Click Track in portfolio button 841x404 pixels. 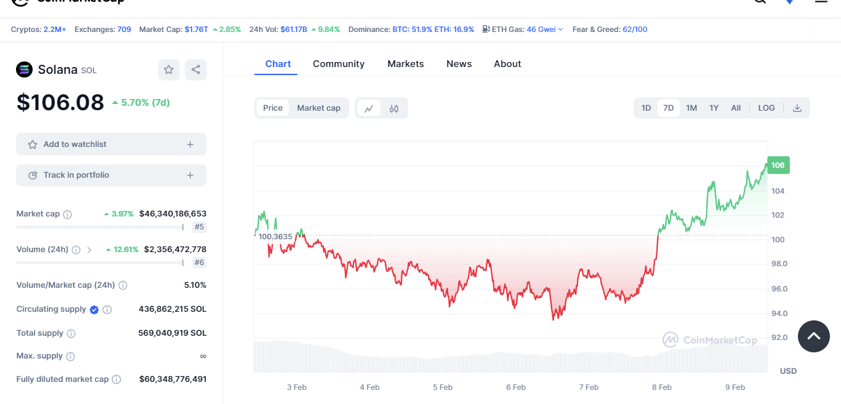111,175
